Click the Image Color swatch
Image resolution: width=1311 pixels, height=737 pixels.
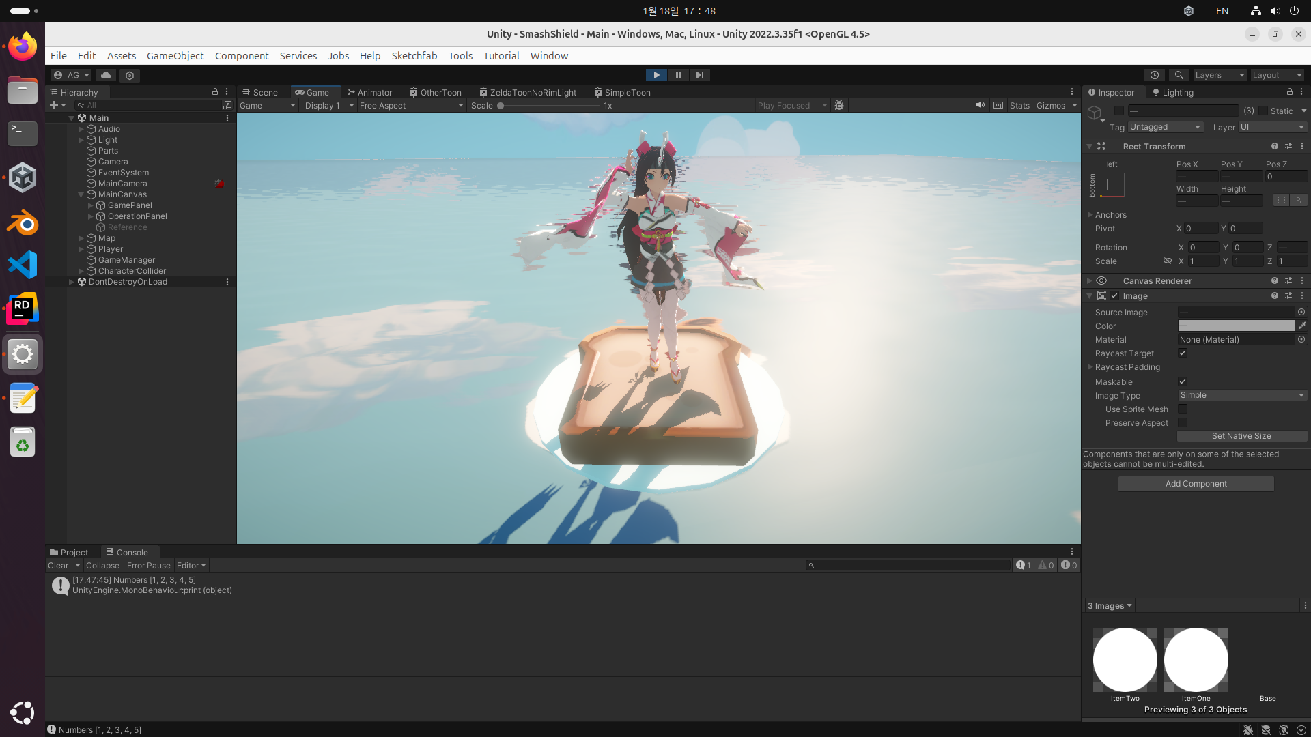[1237, 326]
